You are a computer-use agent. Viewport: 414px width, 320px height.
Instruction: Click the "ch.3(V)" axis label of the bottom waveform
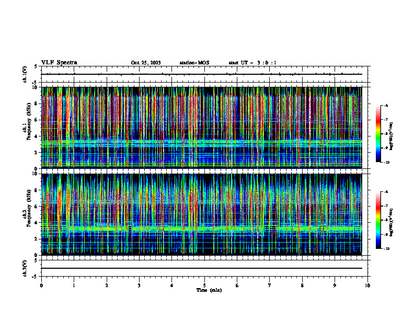pyautogui.click(x=25, y=268)
